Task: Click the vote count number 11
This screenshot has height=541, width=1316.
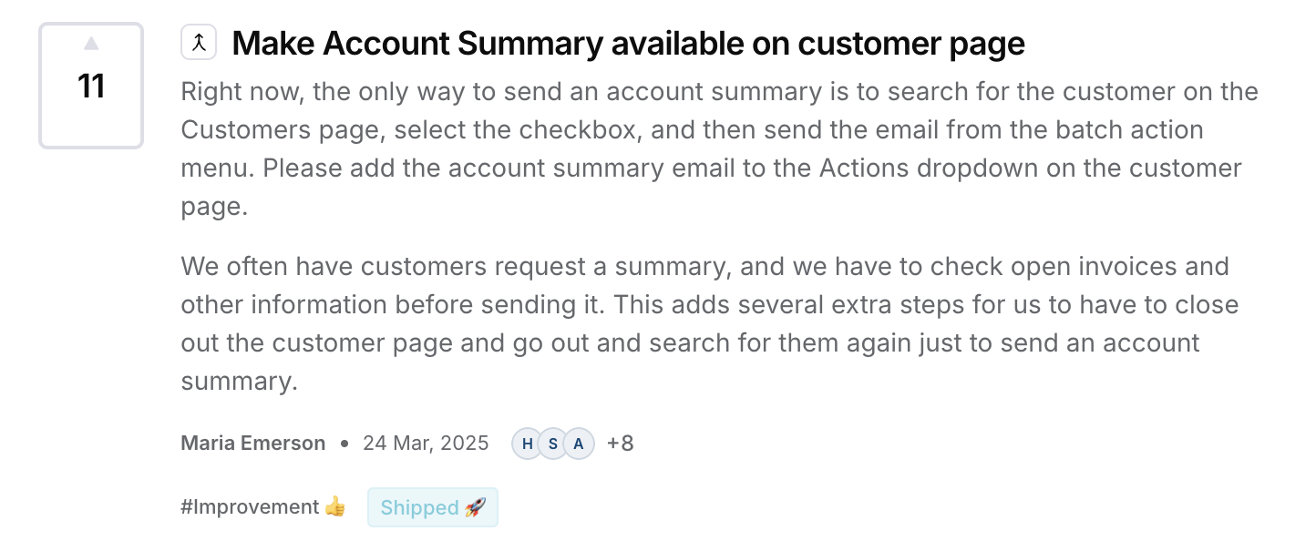Action: [91, 87]
